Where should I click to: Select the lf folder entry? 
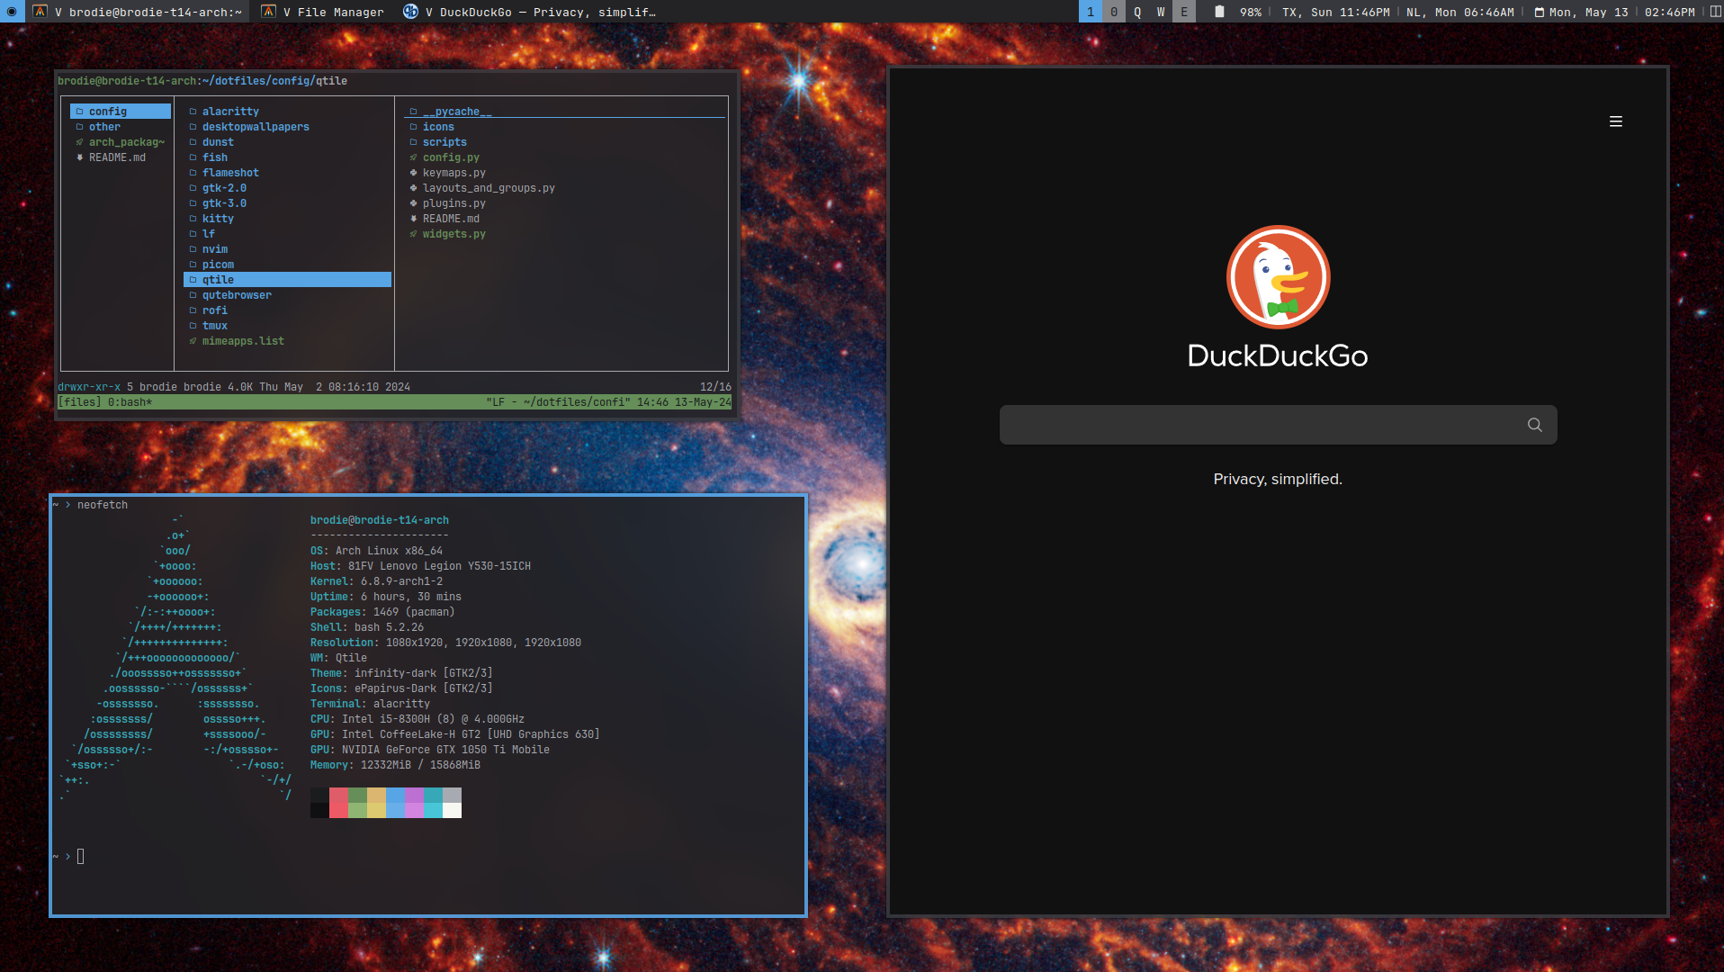(x=209, y=234)
